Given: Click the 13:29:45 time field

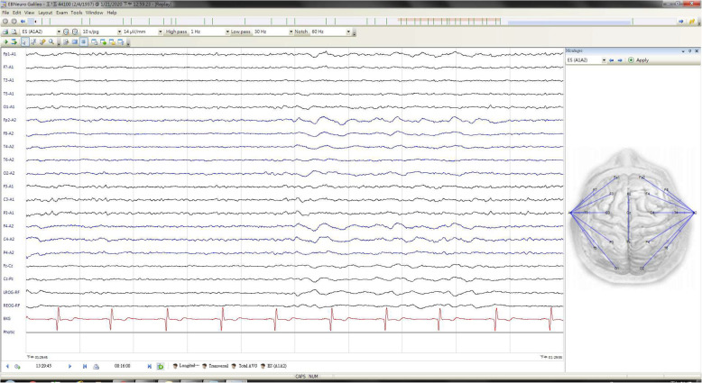Looking at the screenshot, I should 44,366.
